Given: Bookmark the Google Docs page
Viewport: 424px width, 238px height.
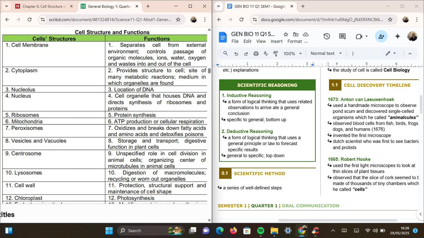Looking at the screenshot, I should click(x=390, y=20).
